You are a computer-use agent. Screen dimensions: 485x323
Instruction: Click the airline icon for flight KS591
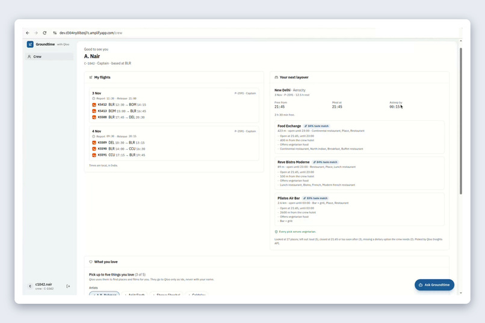[94, 155]
